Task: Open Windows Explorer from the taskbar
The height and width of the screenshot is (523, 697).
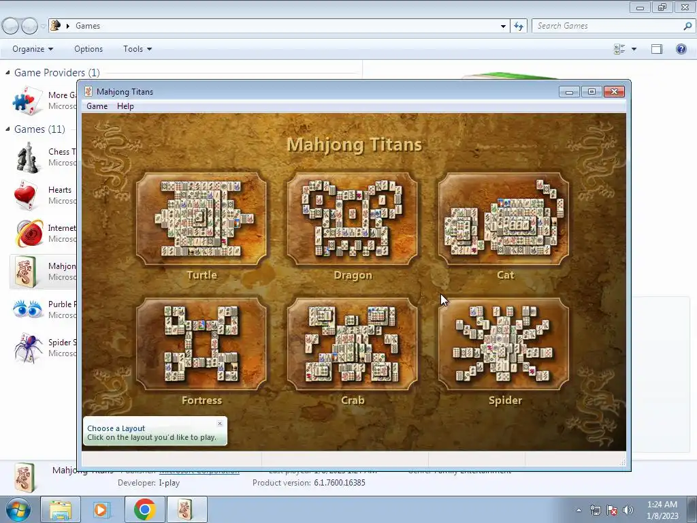Action: 61,509
